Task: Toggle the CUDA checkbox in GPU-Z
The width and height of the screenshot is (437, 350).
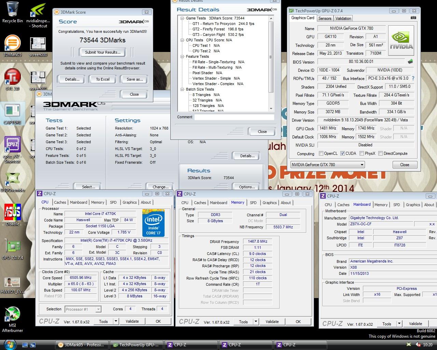Action: [342, 153]
